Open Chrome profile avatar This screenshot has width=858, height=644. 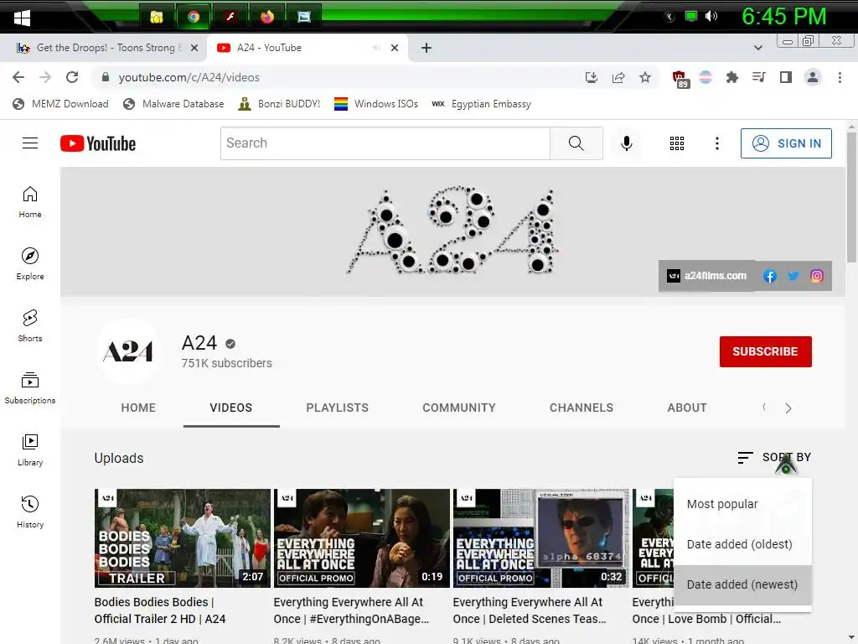[x=813, y=77]
